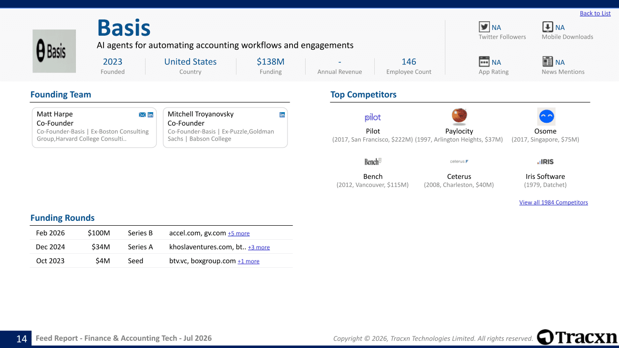The height and width of the screenshot is (348, 619).
Task: Click the Paylocity competitor name
Action: click(x=459, y=131)
